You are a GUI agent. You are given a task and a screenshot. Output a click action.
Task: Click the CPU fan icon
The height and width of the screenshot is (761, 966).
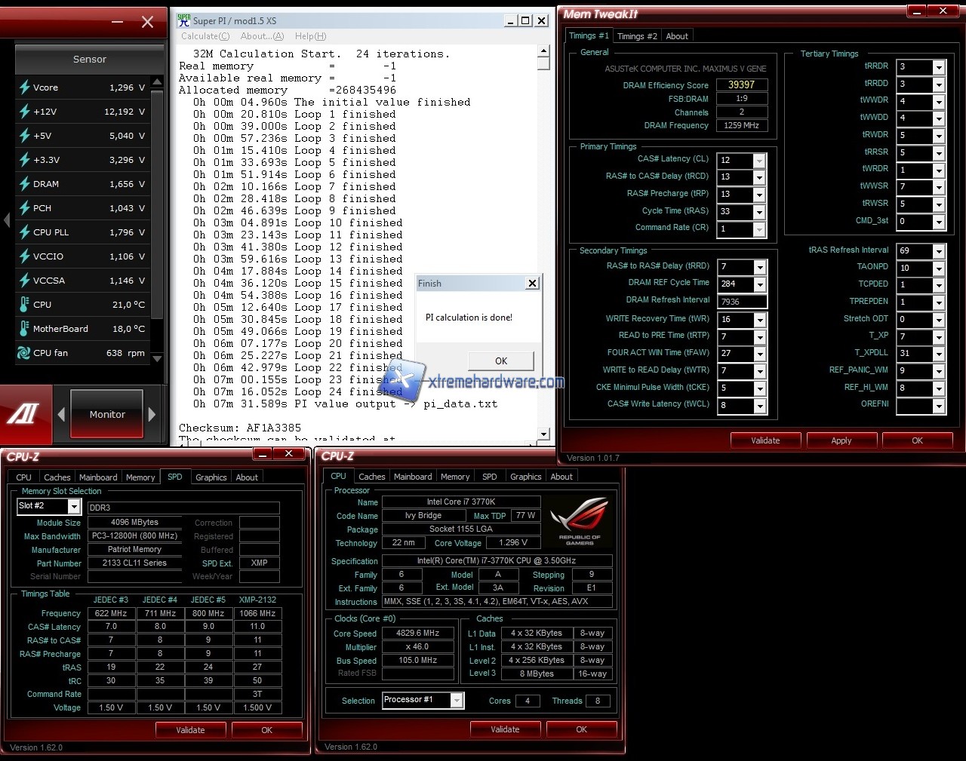coord(24,353)
